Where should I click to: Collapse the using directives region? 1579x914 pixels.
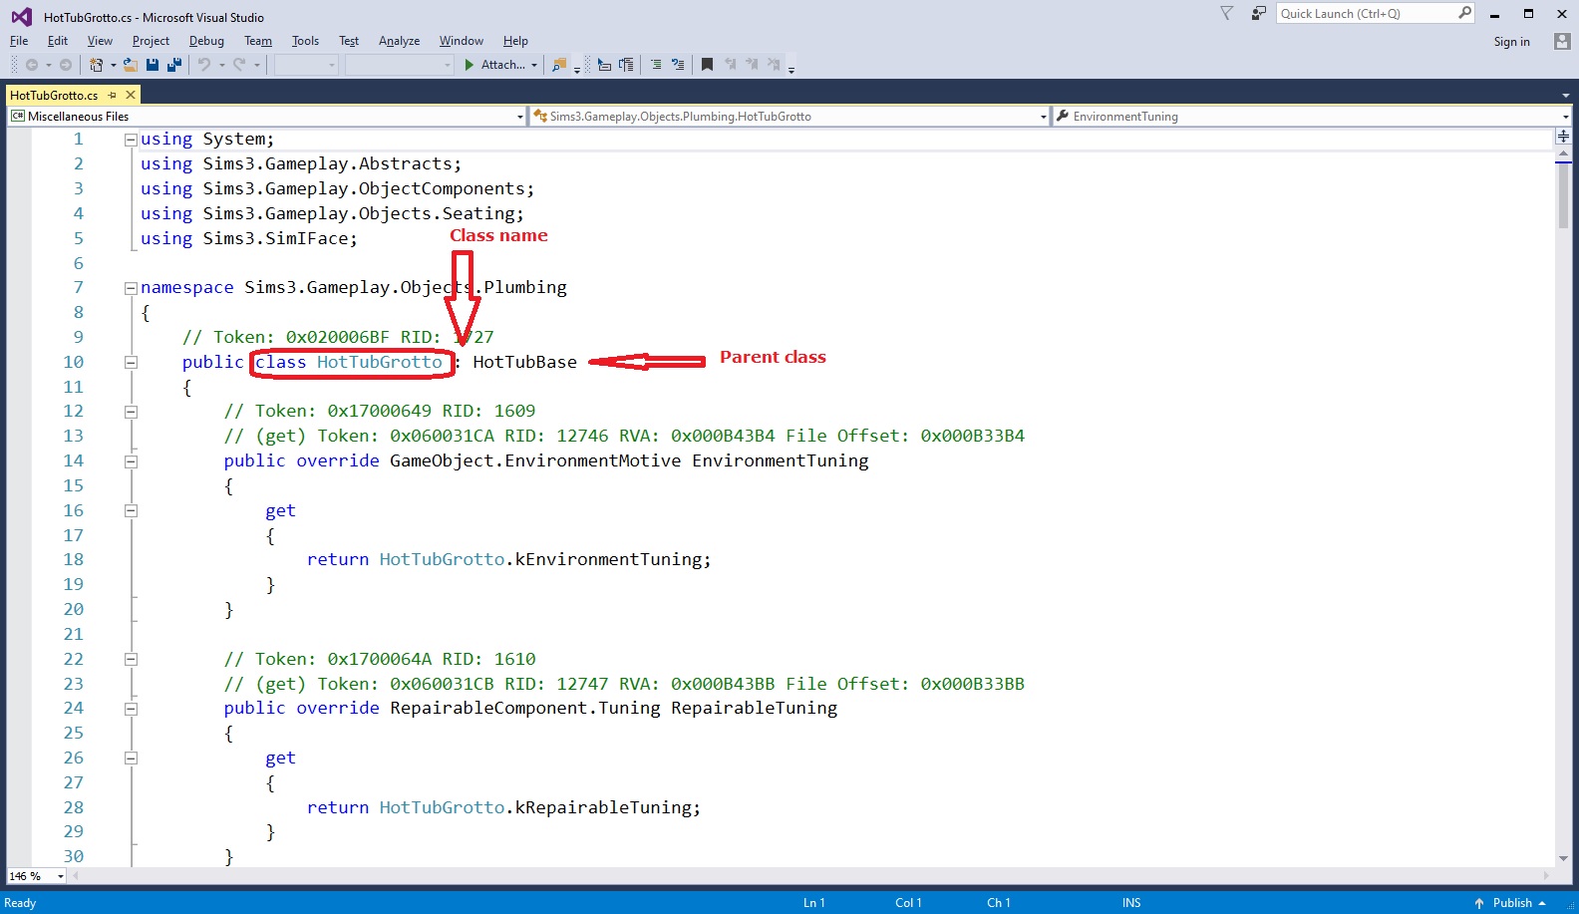pos(131,140)
